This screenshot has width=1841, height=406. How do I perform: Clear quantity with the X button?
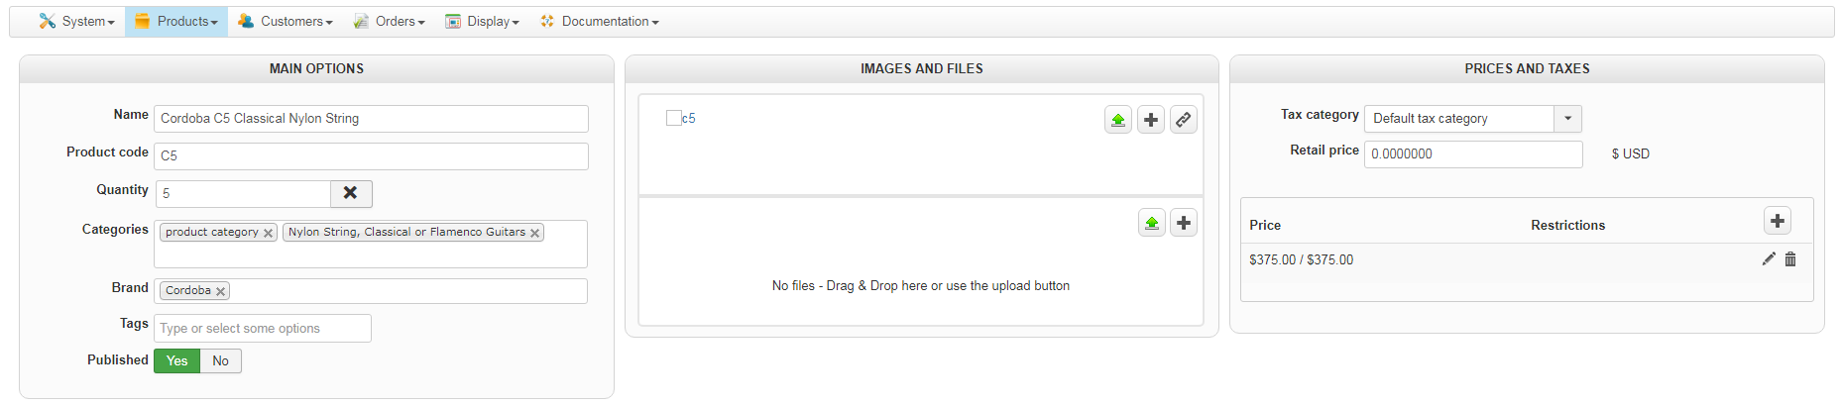tap(351, 193)
